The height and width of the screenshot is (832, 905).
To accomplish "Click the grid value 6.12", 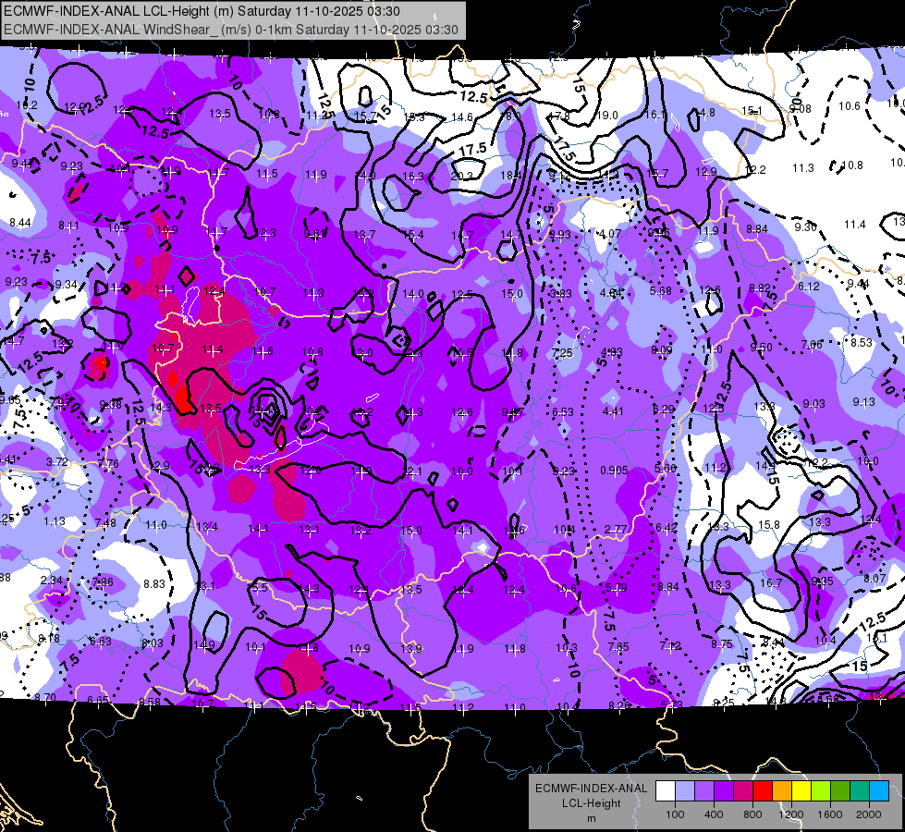I will pyautogui.click(x=809, y=287).
